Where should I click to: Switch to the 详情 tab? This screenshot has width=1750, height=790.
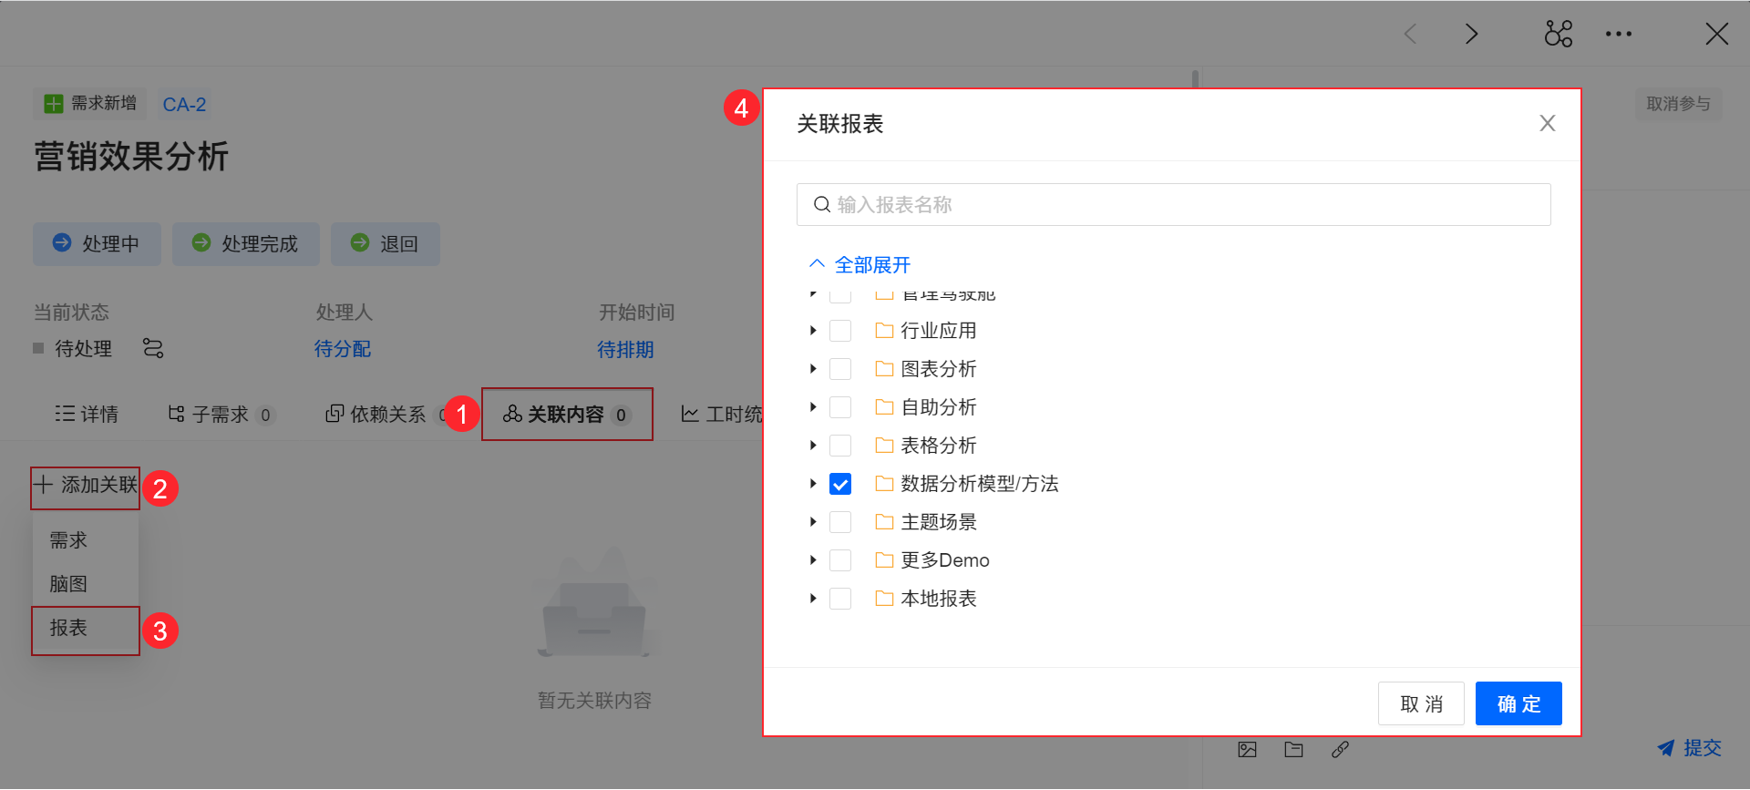tap(87, 415)
